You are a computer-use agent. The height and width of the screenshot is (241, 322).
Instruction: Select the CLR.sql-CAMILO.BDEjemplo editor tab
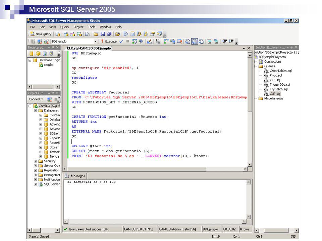click(89, 48)
